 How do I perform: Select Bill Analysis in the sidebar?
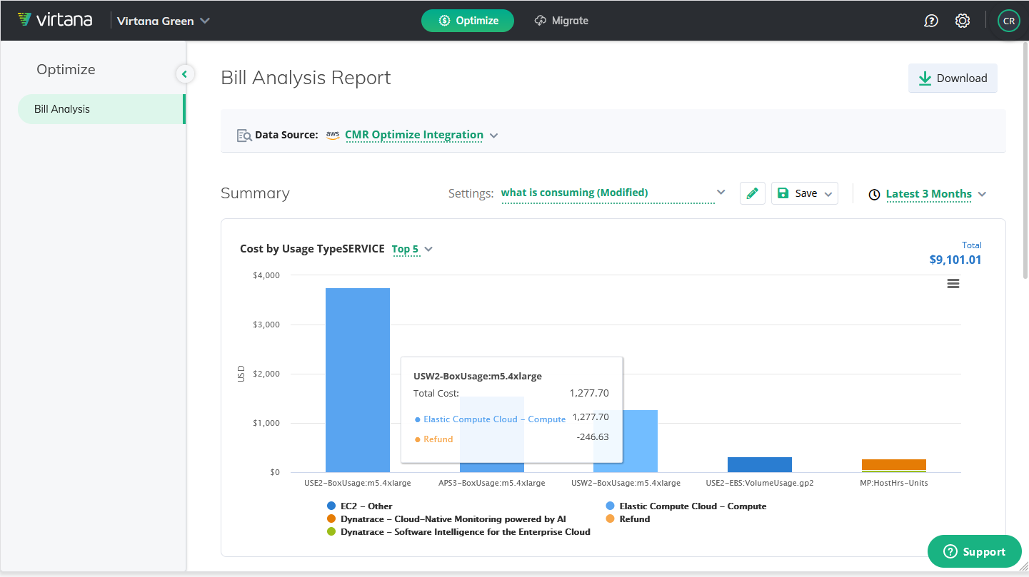101,109
